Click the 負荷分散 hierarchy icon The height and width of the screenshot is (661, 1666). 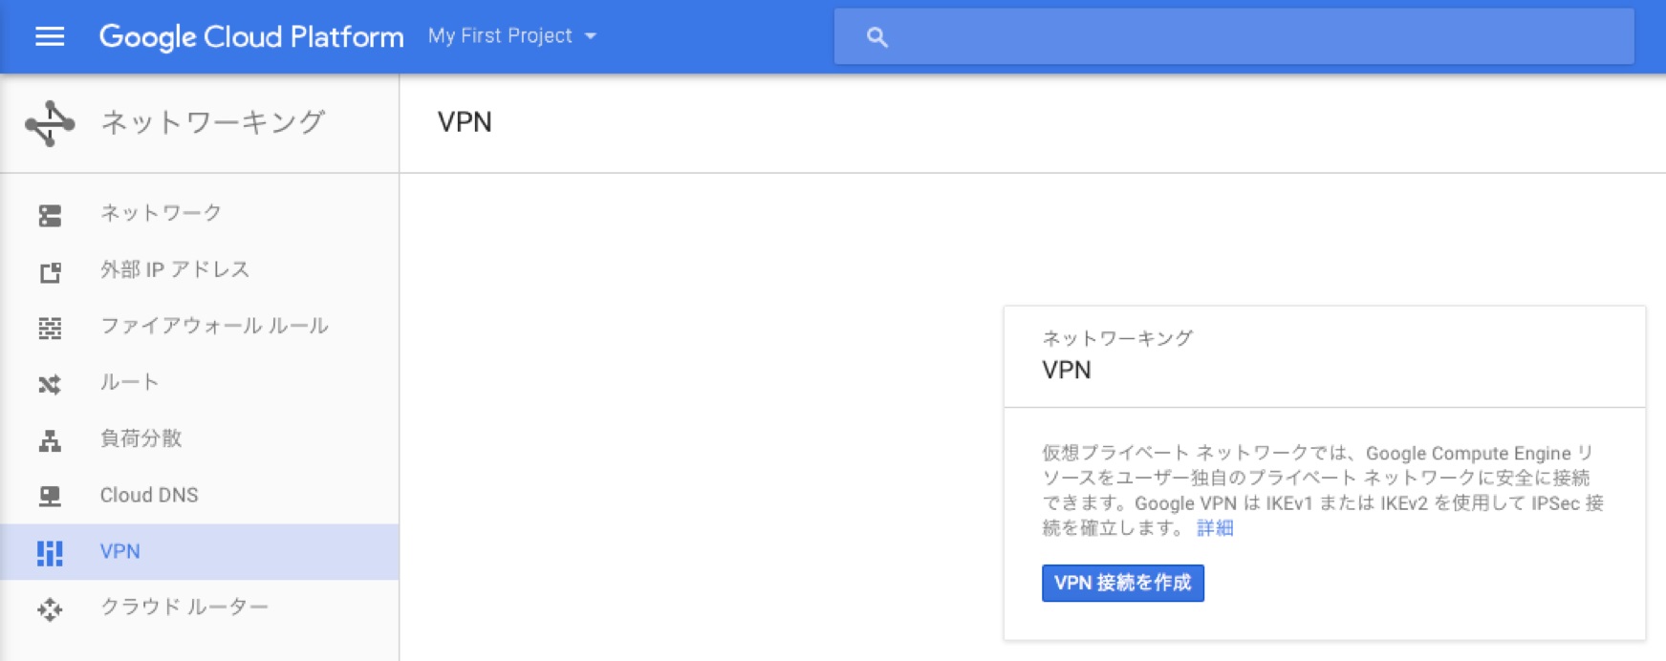click(50, 440)
